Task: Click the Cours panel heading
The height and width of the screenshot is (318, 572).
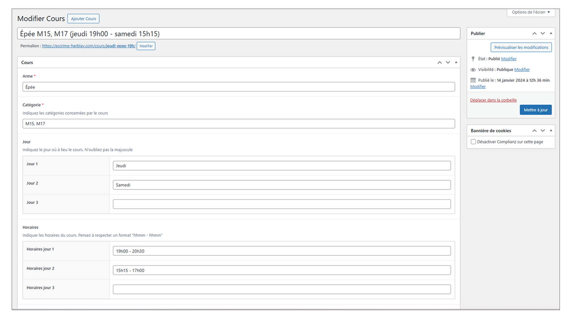Action: pyautogui.click(x=27, y=63)
